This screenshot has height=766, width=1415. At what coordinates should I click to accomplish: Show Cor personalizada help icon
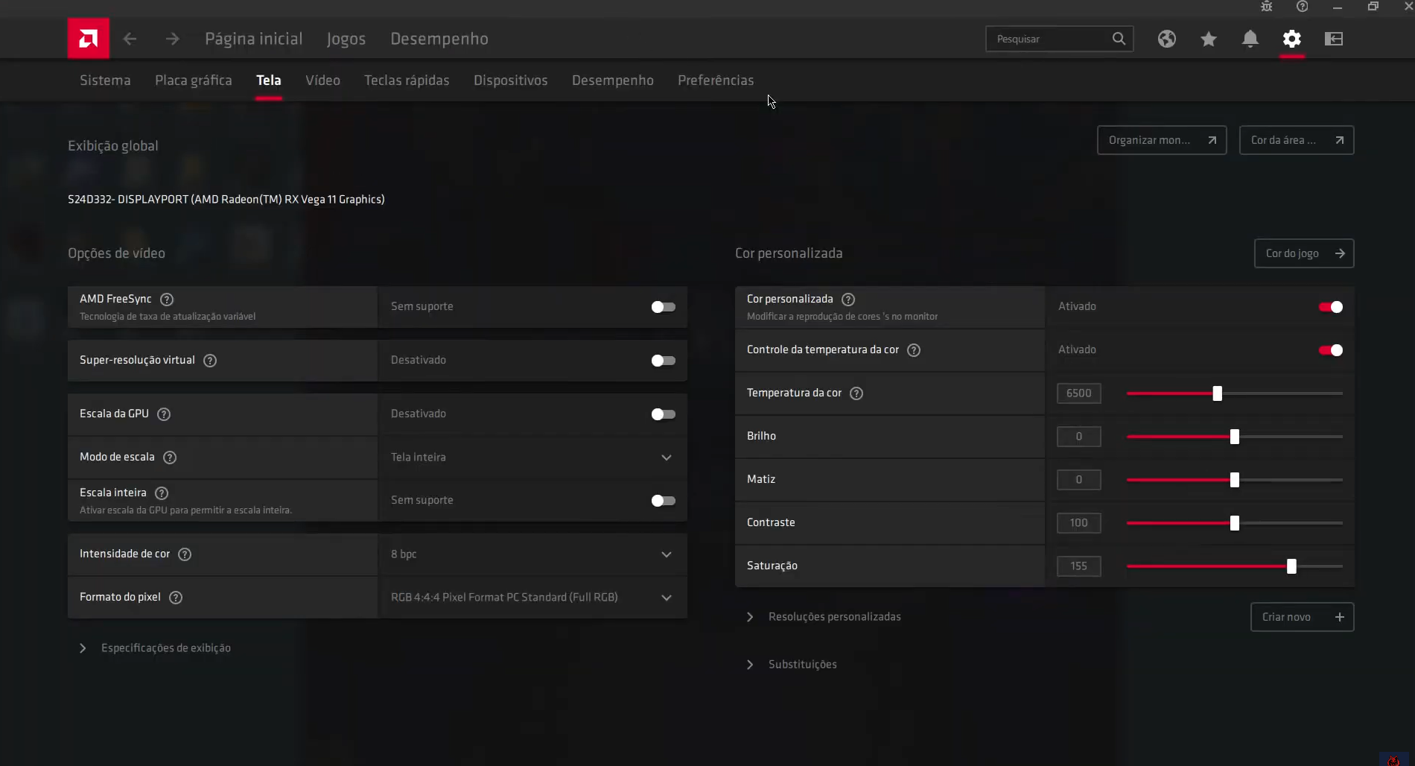click(x=848, y=300)
